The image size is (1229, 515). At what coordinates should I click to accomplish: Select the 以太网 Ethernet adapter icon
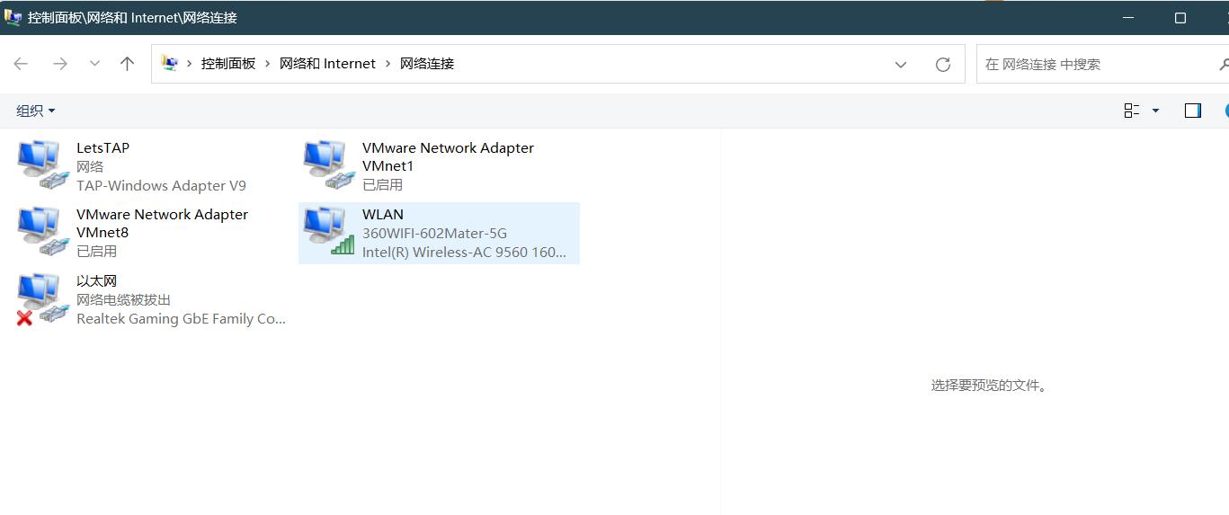coord(44,298)
